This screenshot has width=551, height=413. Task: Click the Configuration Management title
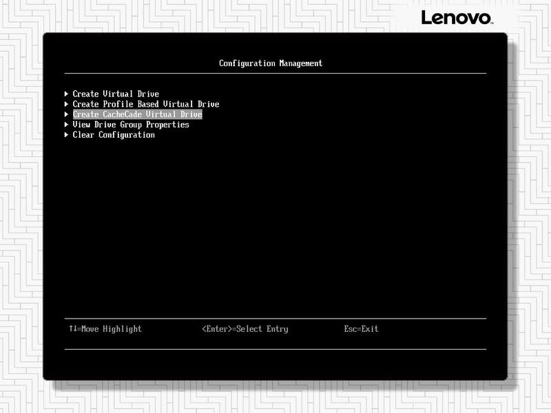click(271, 63)
